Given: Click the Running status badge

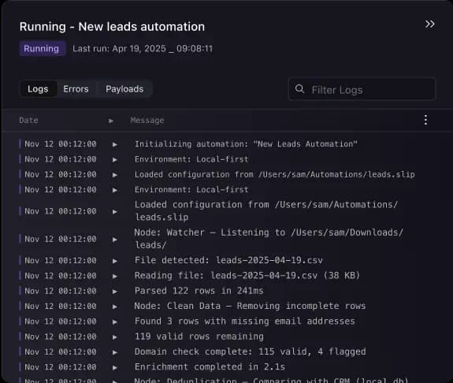Looking at the screenshot, I should click(x=42, y=49).
